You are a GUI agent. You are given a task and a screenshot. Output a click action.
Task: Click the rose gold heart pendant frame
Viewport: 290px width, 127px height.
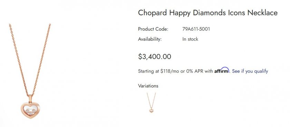(30, 110)
